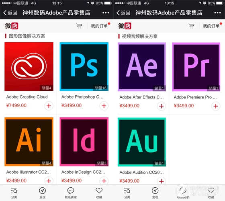The image size is (225, 201).
Task: Open 联系卖家 chat in left screen
Action: (x=71, y=193)
